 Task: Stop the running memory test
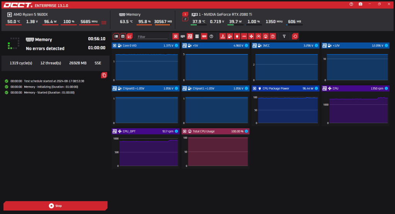click(x=56, y=206)
